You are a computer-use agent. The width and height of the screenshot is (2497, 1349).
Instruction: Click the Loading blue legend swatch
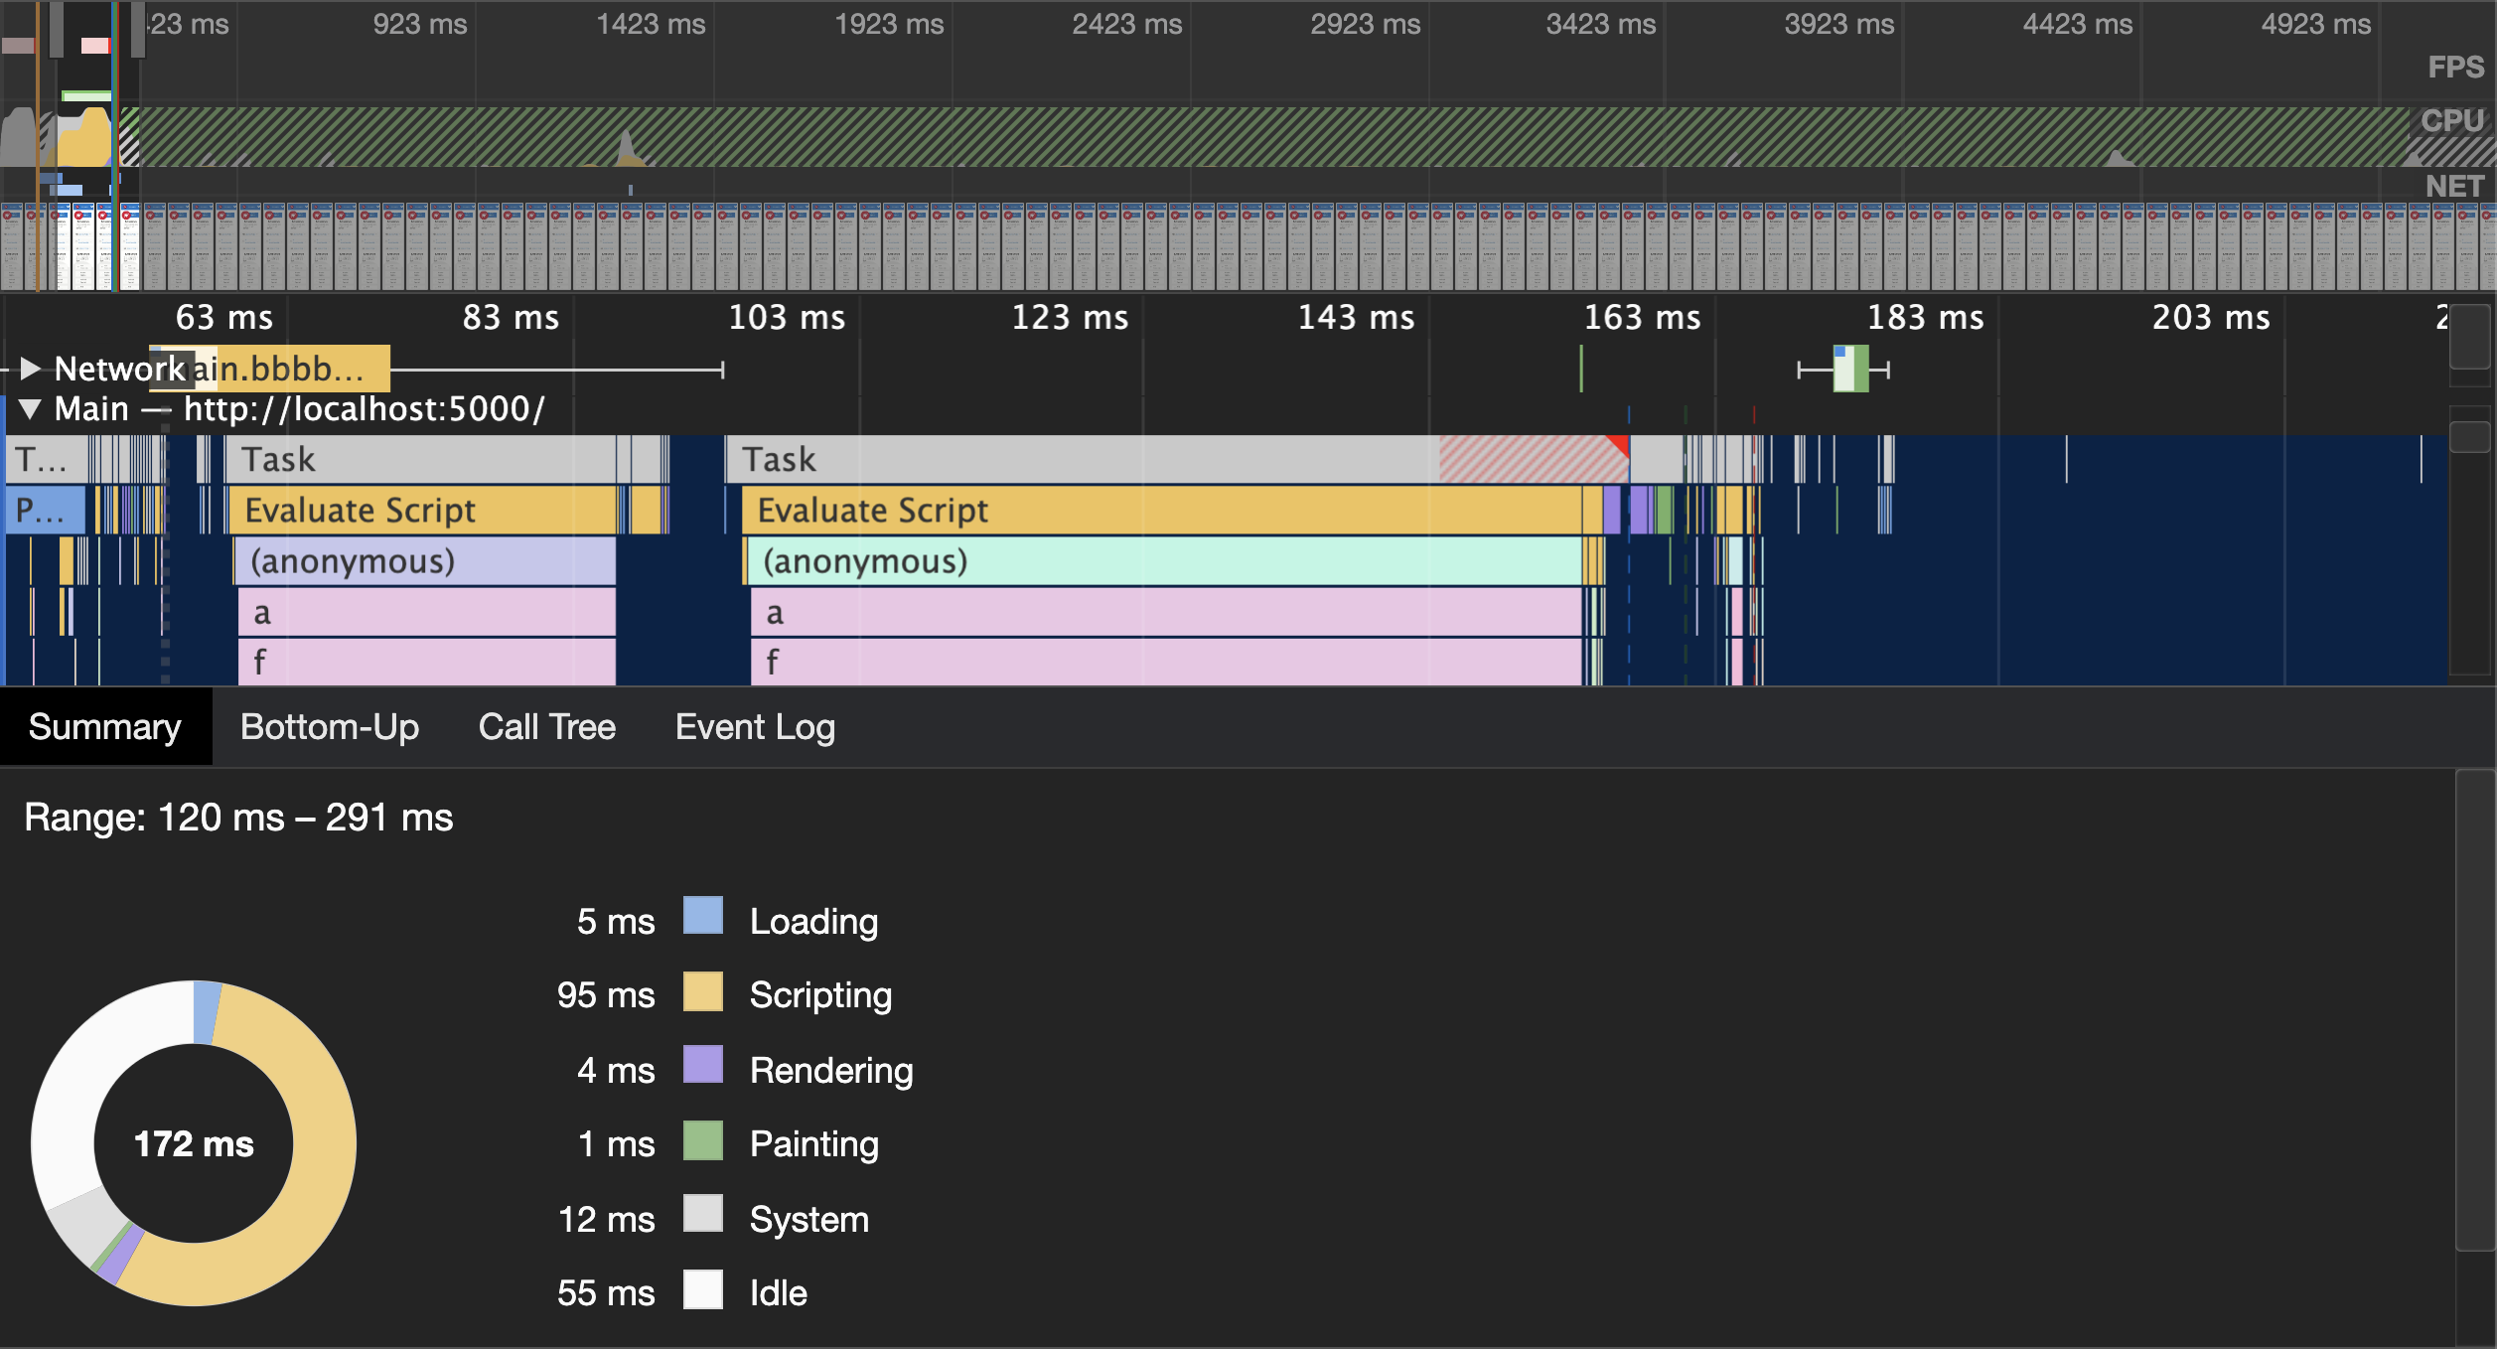tap(702, 917)
